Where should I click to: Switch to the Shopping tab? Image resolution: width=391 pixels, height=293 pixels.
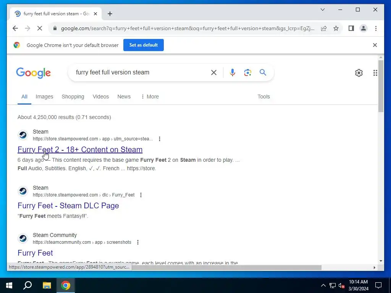coord(73,97)
